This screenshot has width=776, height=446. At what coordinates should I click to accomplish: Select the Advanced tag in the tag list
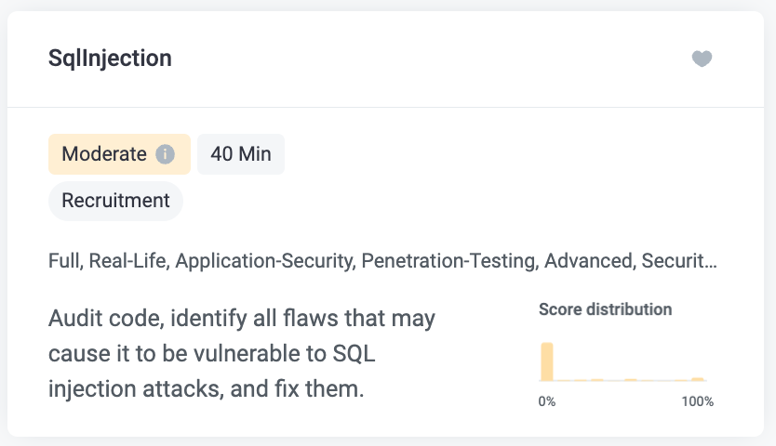(x=589, y=261)
